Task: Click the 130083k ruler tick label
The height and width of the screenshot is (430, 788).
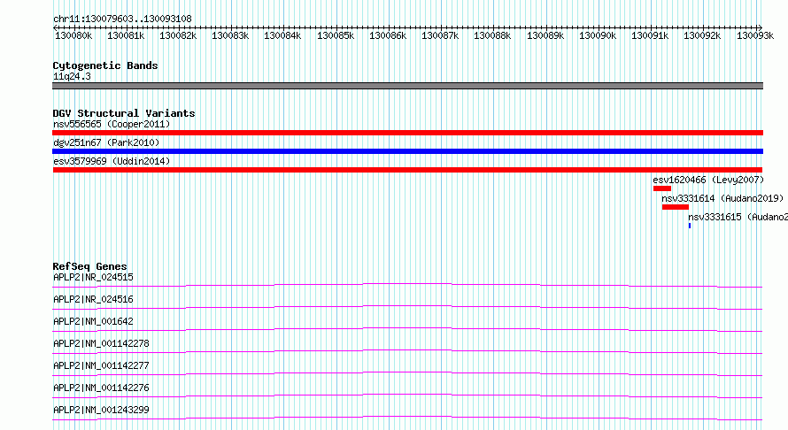Action: coord(230,35)
